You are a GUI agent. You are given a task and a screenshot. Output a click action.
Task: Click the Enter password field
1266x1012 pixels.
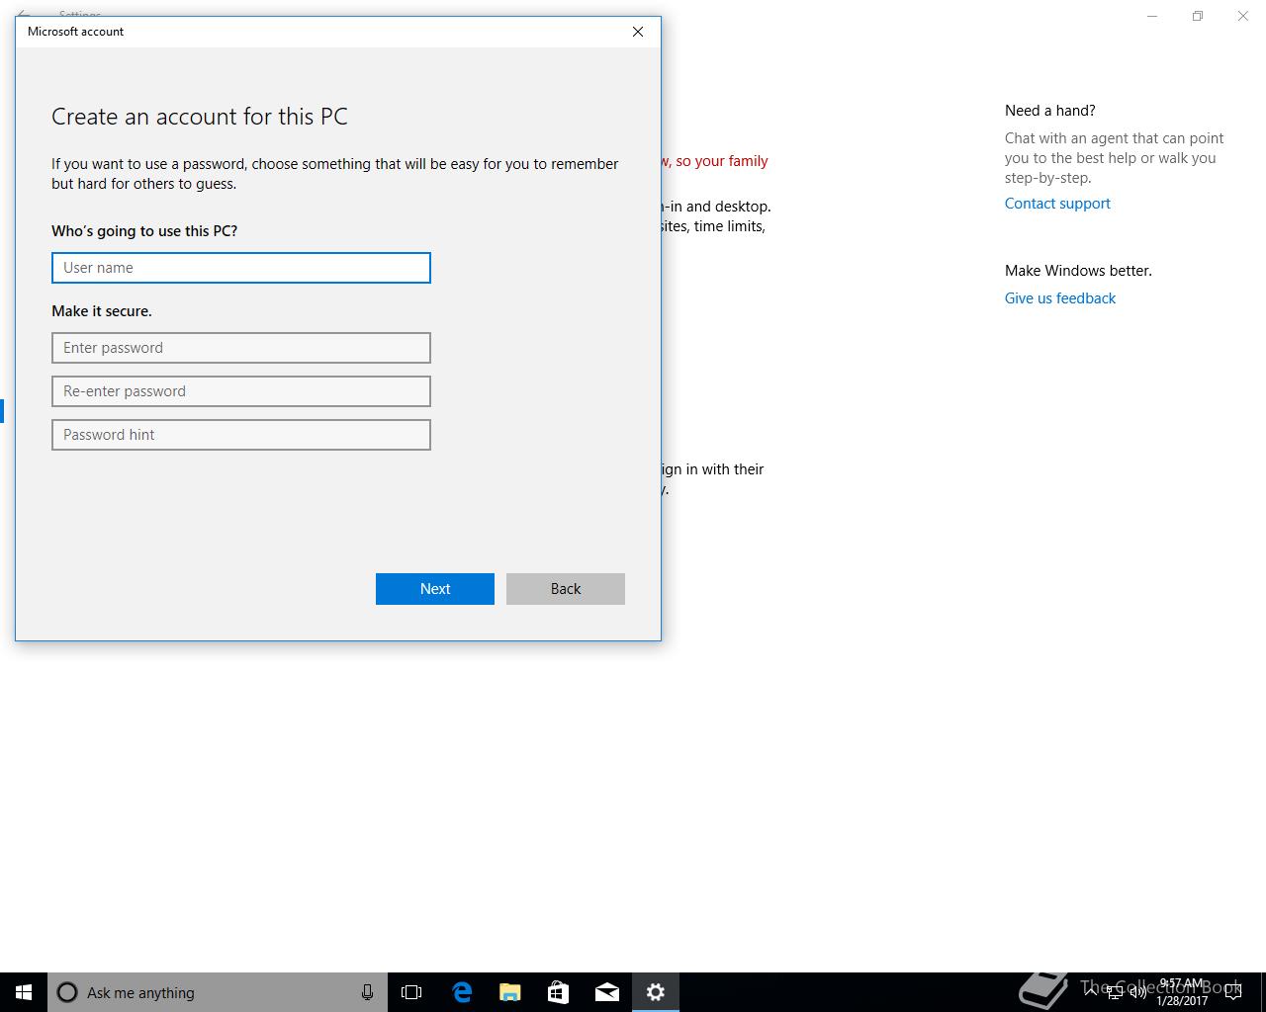(x=241, y=348)
